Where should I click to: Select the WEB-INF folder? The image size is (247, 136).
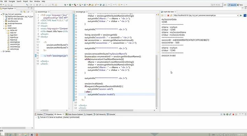pyautogui.click(x=13, y=33)
